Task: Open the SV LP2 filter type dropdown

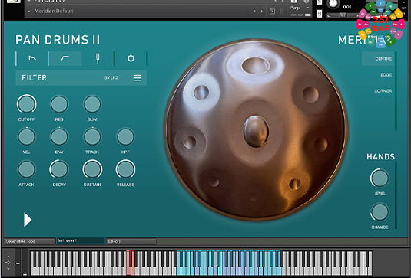Action: click(111, 78)
